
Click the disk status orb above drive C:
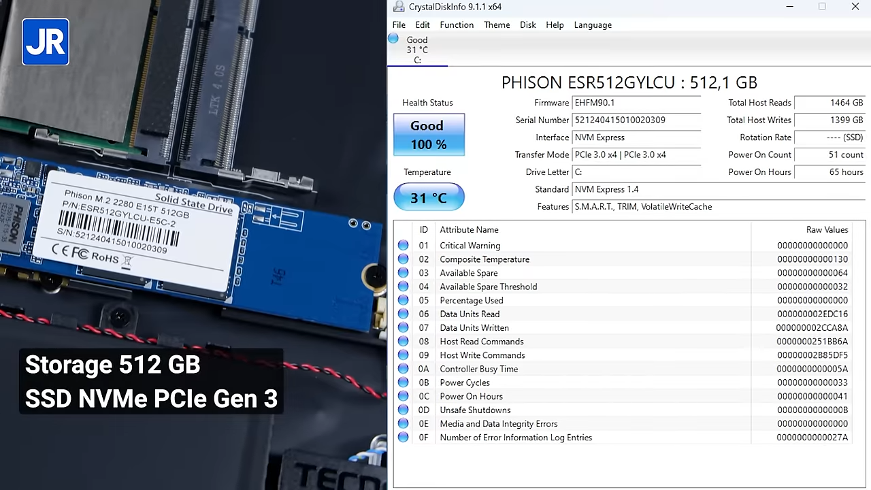click(393, 39)
